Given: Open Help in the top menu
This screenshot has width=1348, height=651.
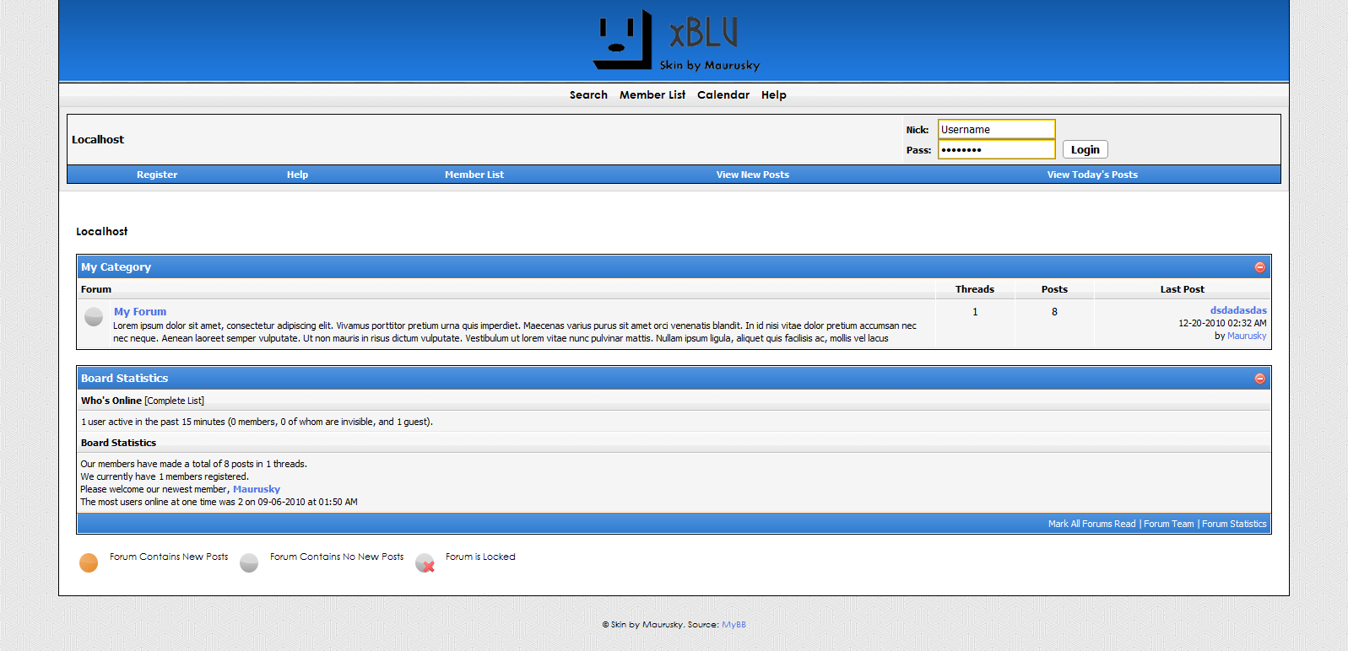Looking at the screenshot, I should pyautogui.click(x=773, y=95).
